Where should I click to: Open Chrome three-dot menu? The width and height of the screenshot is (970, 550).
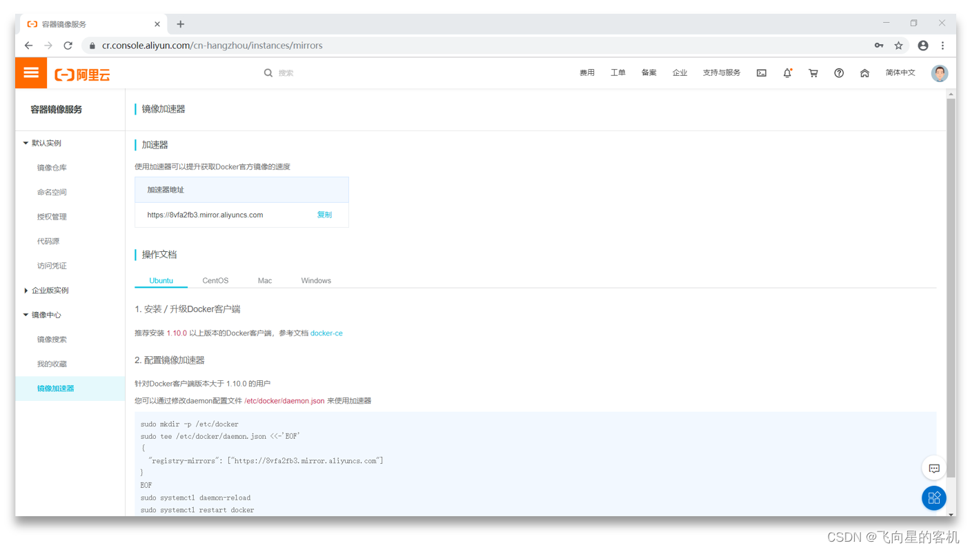tap(943, 46)
